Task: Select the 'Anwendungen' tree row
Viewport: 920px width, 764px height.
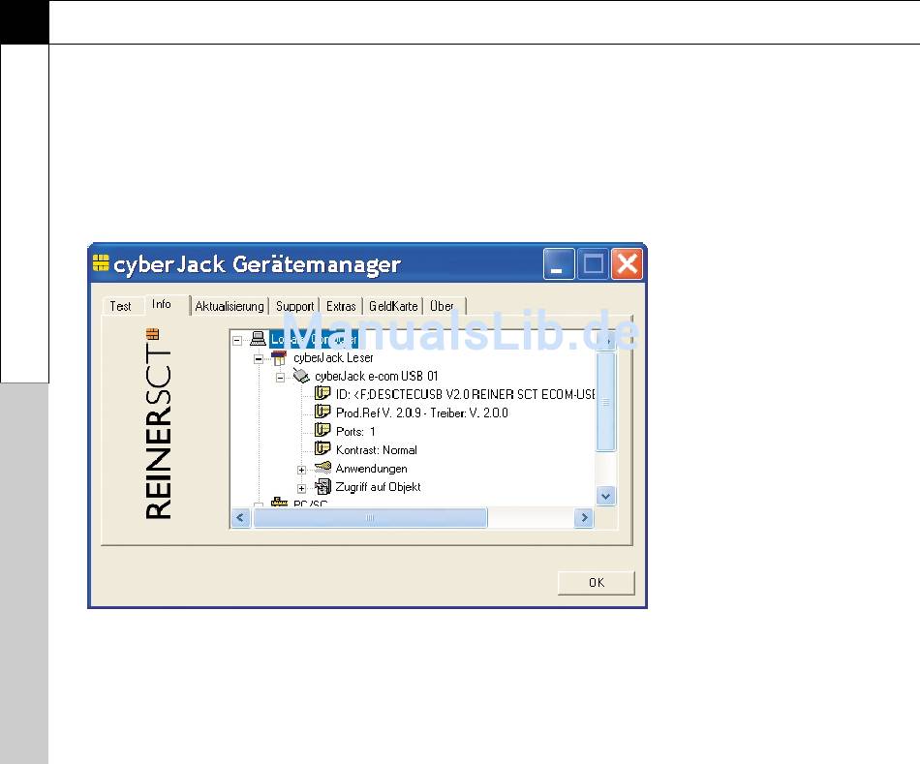Action: pos(372,469)
